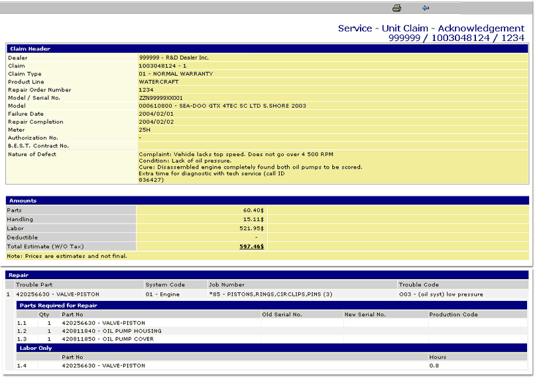Select failure date 2004/02/01
539x381 pixels.
pos(156,114)
